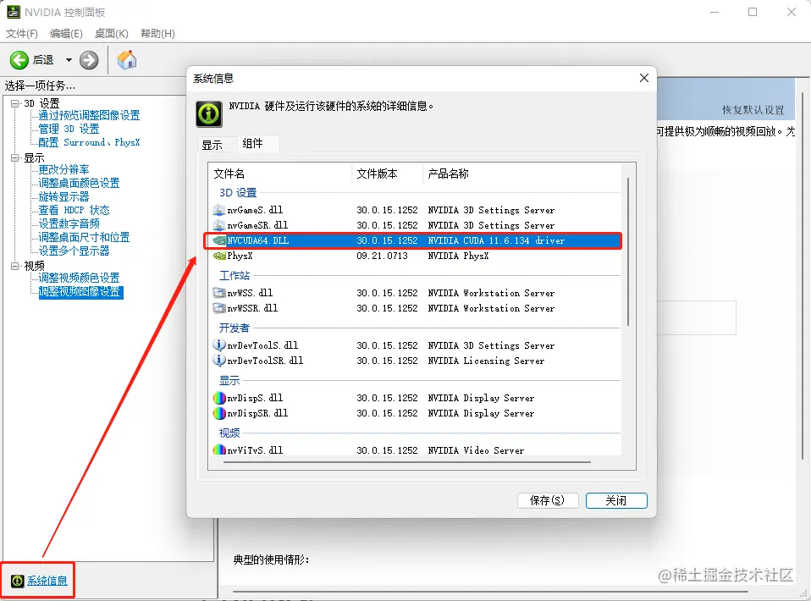Viewport: 811px width, 601px height.
Task: Click the nvDevToolS.dll info icon
Action: click(x=218, y=345)
